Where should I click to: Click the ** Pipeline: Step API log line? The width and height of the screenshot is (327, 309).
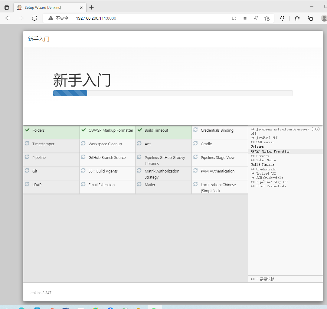pos(270,182)
